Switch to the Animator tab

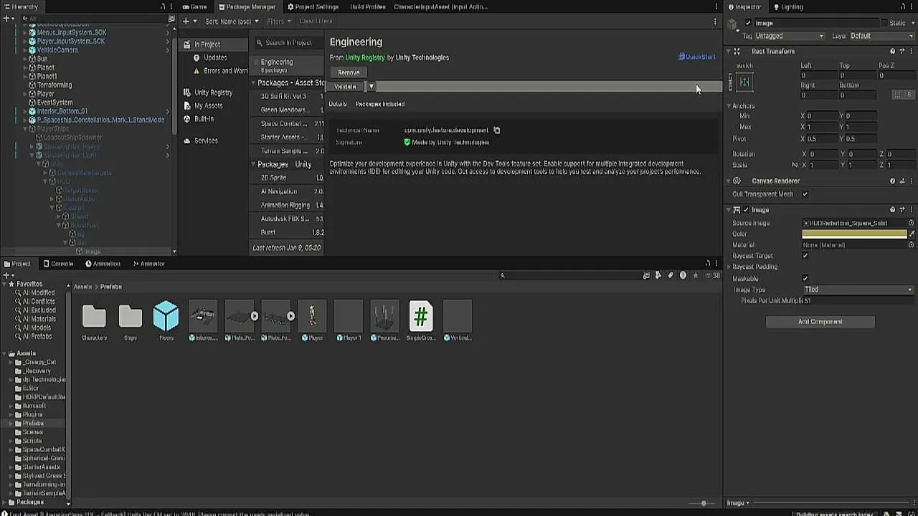point(148,264)
